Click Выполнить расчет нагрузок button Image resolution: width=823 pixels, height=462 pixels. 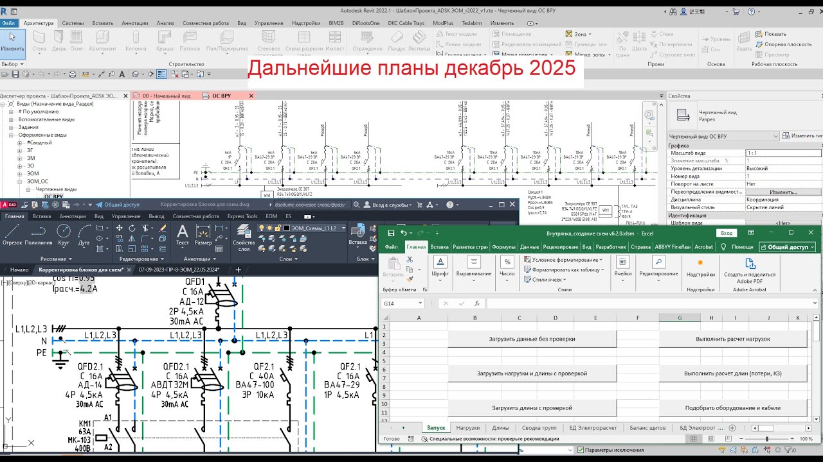point(732,338)
